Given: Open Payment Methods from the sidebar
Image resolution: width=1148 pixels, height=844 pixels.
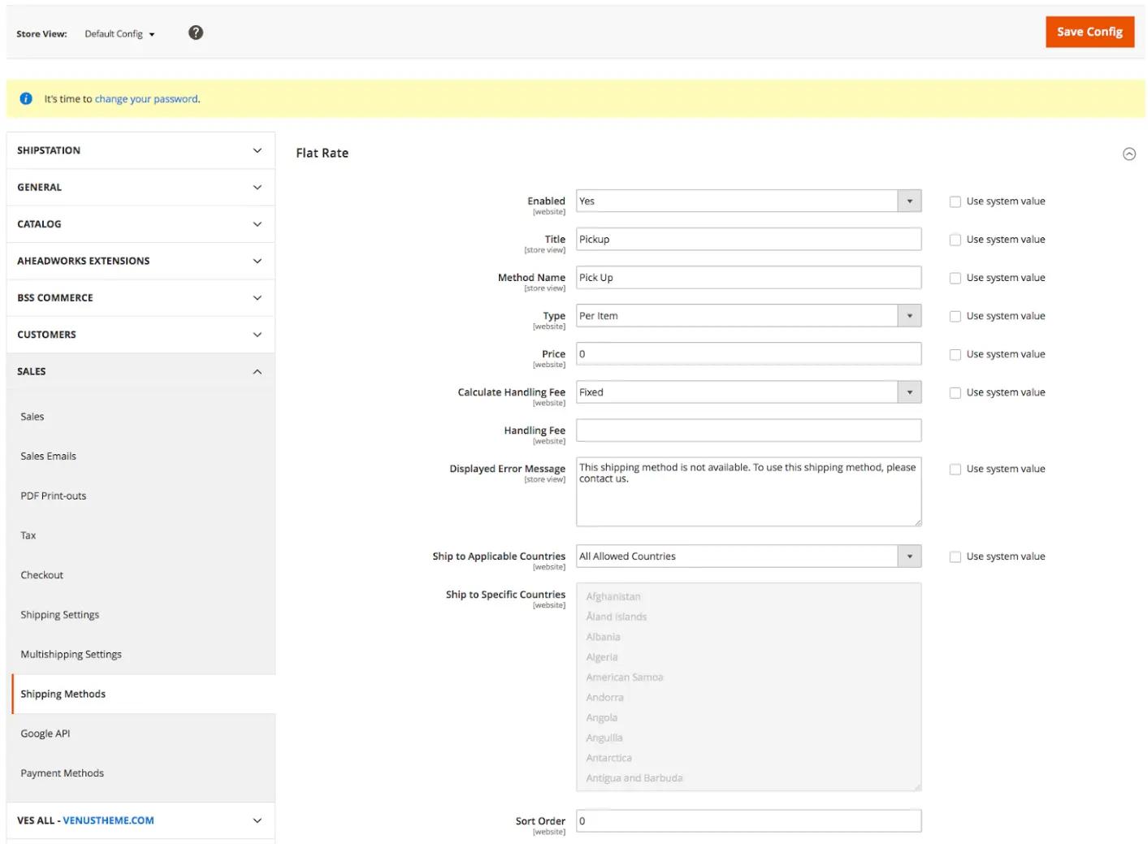Looking at the screenshot, I should (63, 773).
